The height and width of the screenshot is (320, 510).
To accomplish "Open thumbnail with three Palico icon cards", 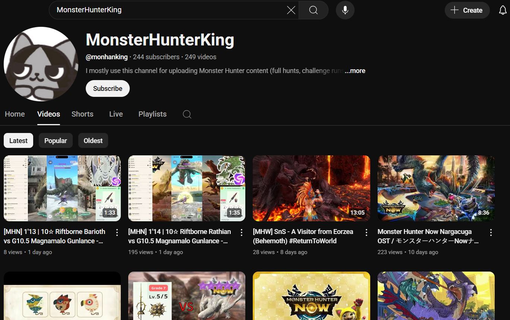I will tap(62, 296).
